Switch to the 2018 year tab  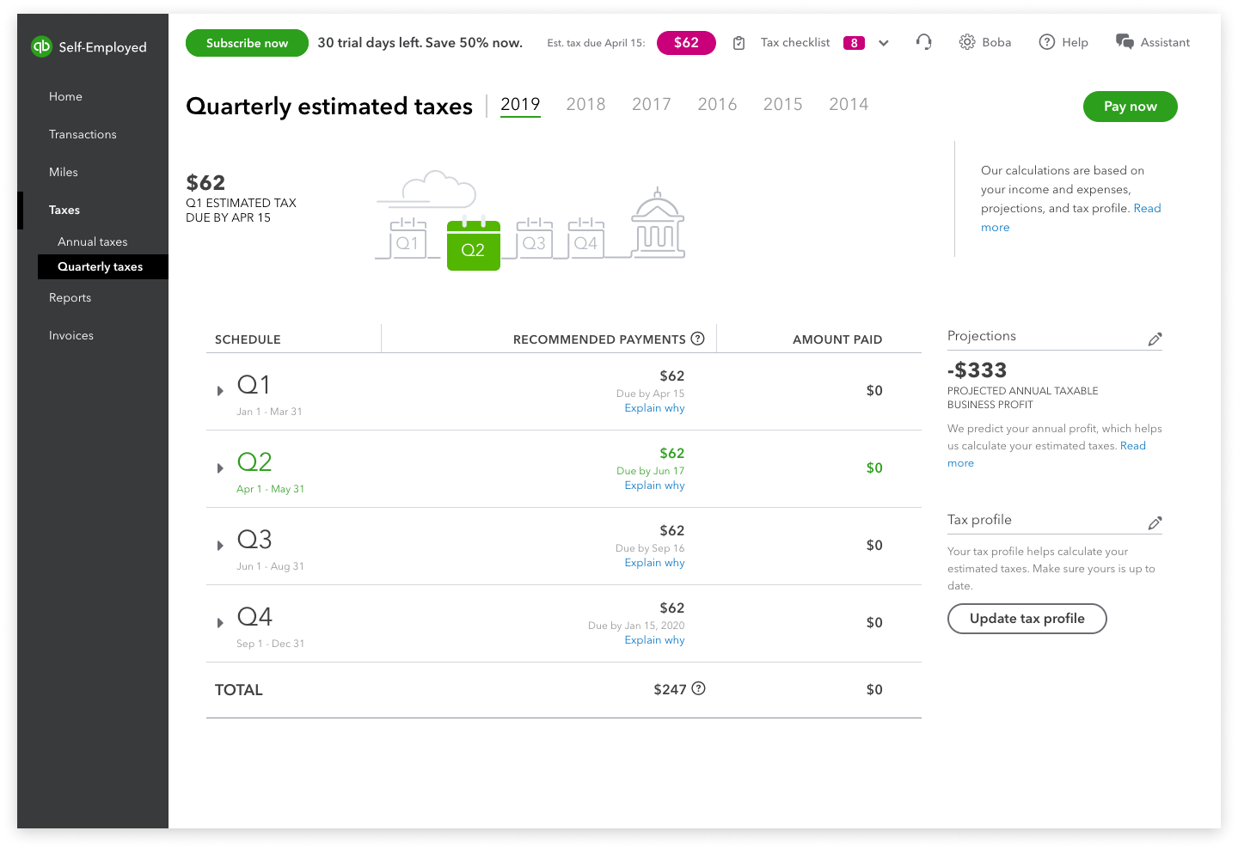[x=585, y=104]
